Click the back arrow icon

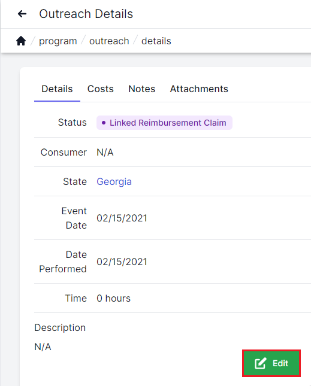click(22, 14)
